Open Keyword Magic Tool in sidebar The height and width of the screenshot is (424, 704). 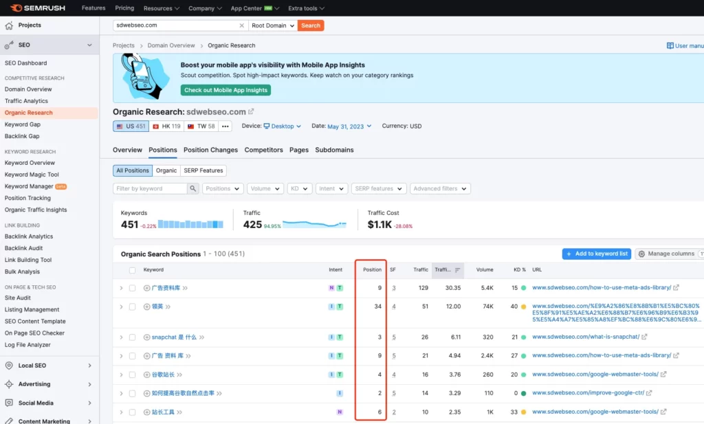click(x=32, y=175)
